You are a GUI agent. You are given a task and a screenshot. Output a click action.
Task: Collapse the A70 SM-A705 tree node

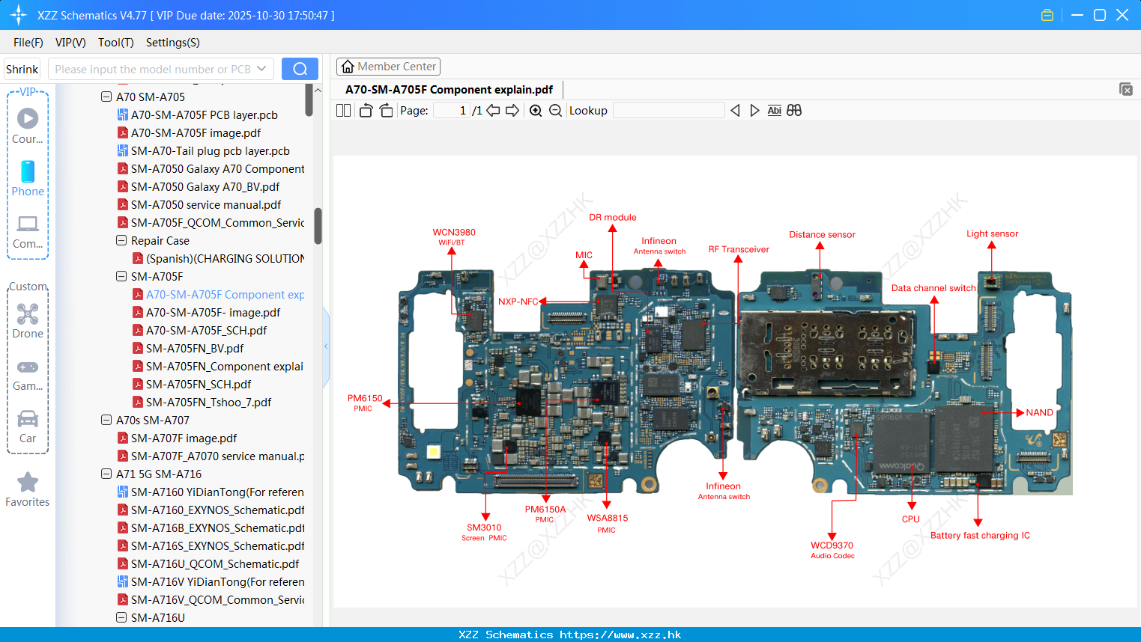pos(106,97)
